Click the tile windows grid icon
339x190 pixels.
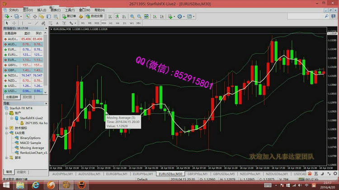(x=153, y=16)
